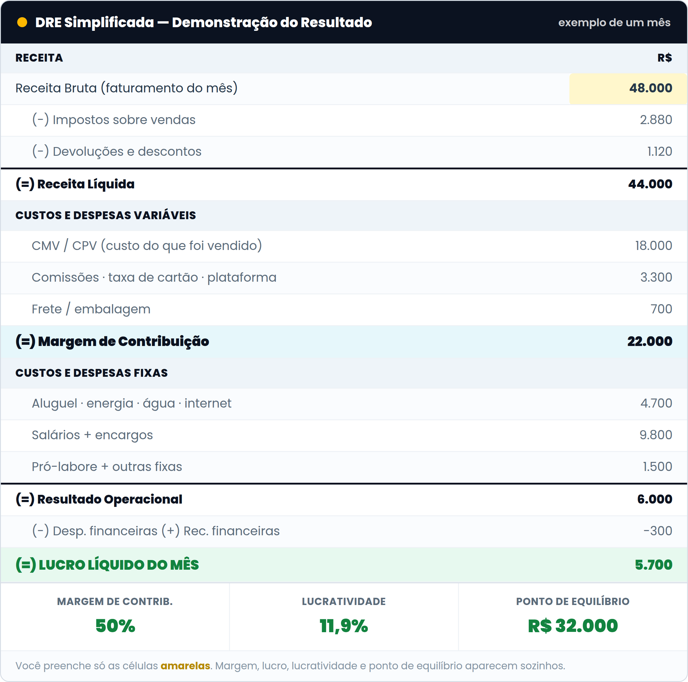
Task: Click 'CUSTOS E DESPESAS VARIÁVEIS' heading
Action: [106, 215]
